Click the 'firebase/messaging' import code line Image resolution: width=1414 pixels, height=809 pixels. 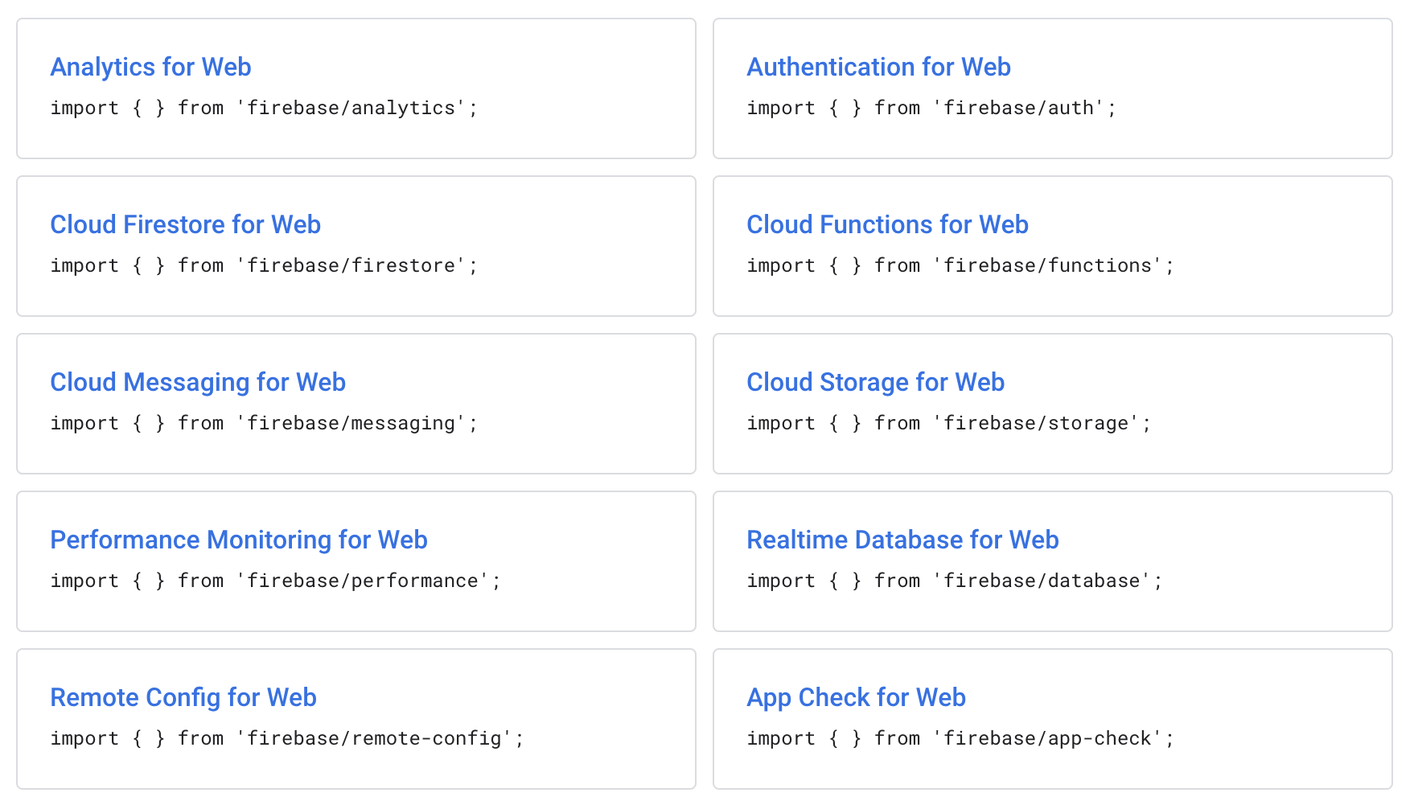[x=264, y=423]
